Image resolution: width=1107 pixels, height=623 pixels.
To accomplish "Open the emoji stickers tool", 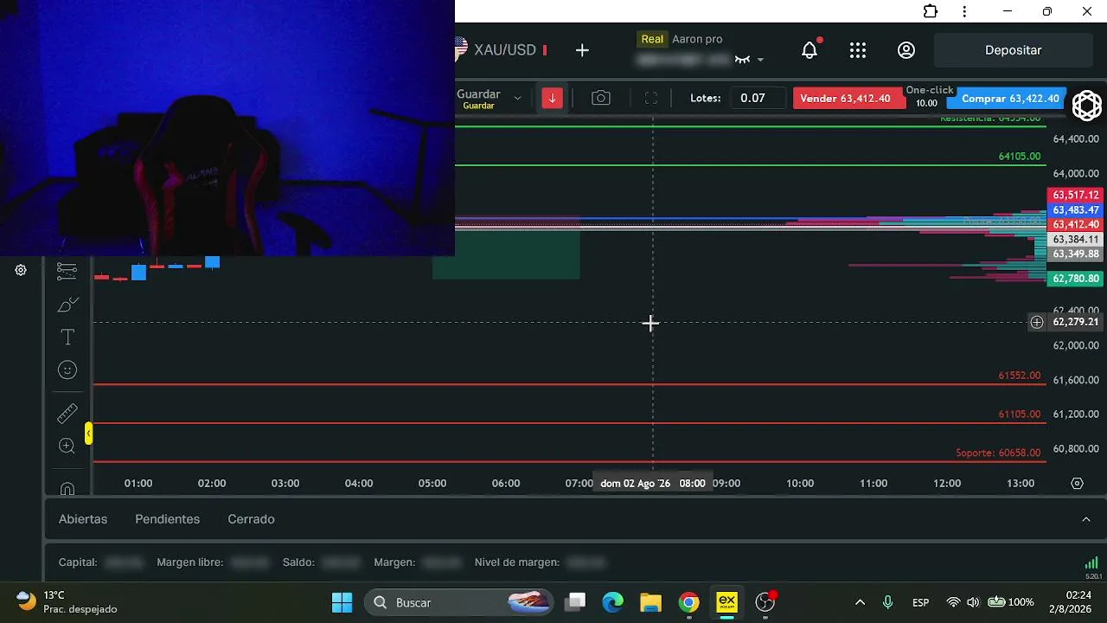I will coord(67,370).
